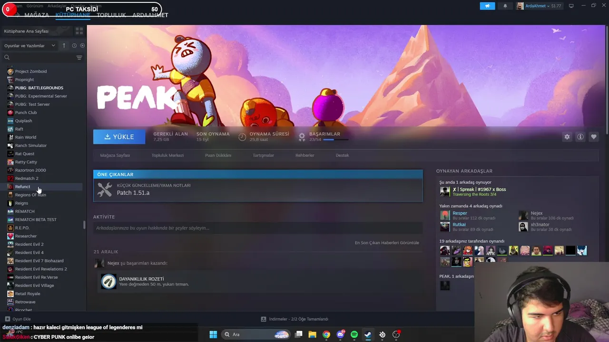Screen dimensions: 609x342
Task: Open friend xh3nator's profile
Action: [x=540, y=225]
